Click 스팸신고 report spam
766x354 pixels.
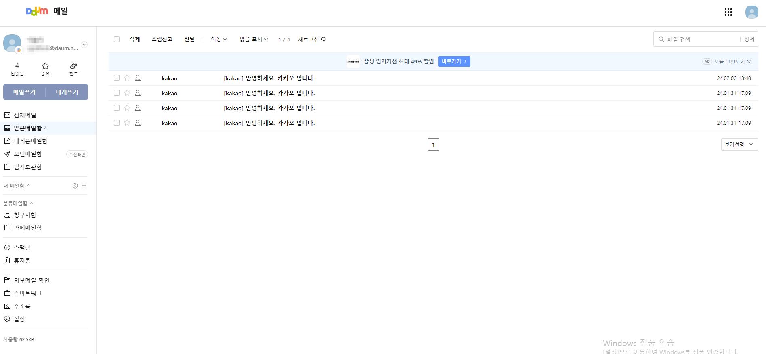click(x=162, y=39)
